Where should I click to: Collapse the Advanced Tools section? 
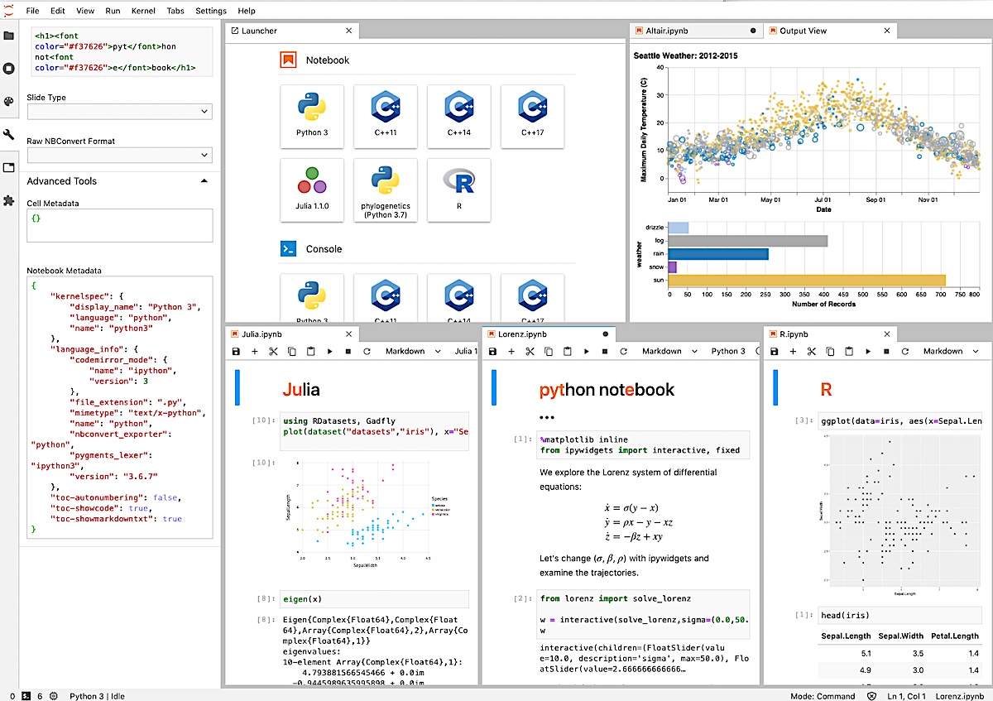point(204,180)
